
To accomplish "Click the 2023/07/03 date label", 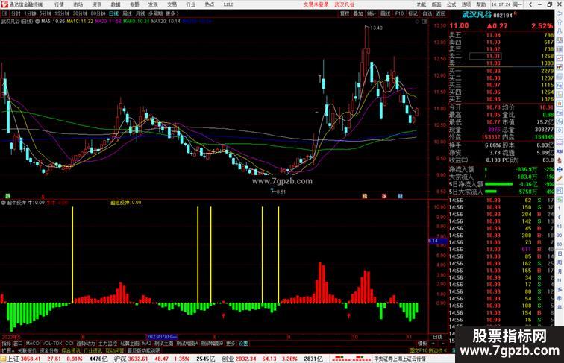I will coord(161,337).
